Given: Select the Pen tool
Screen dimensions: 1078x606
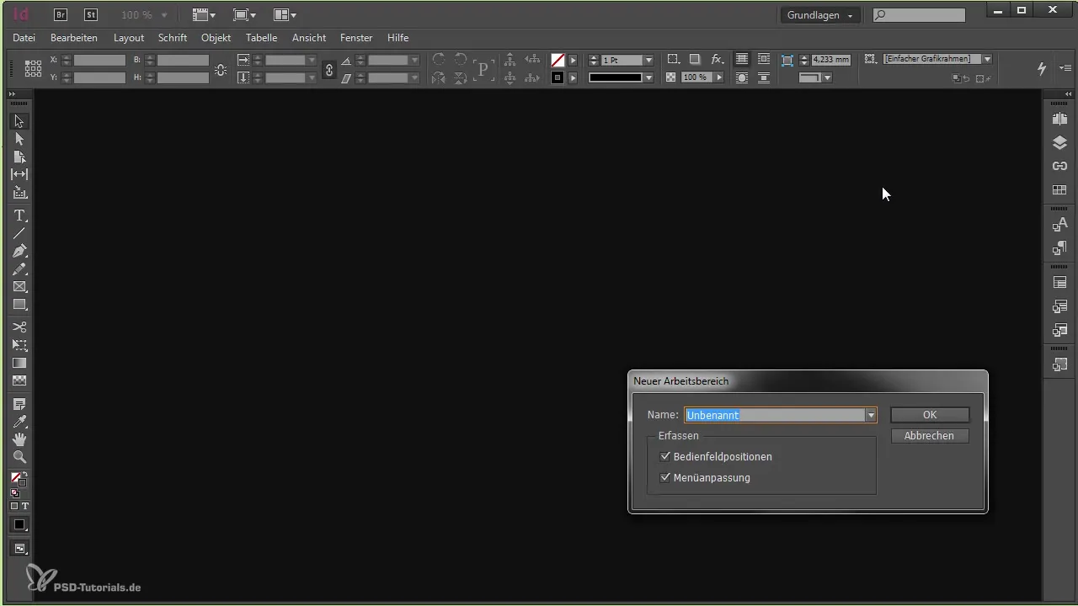Looking at the screenshot, I should [x=19, y=251].
